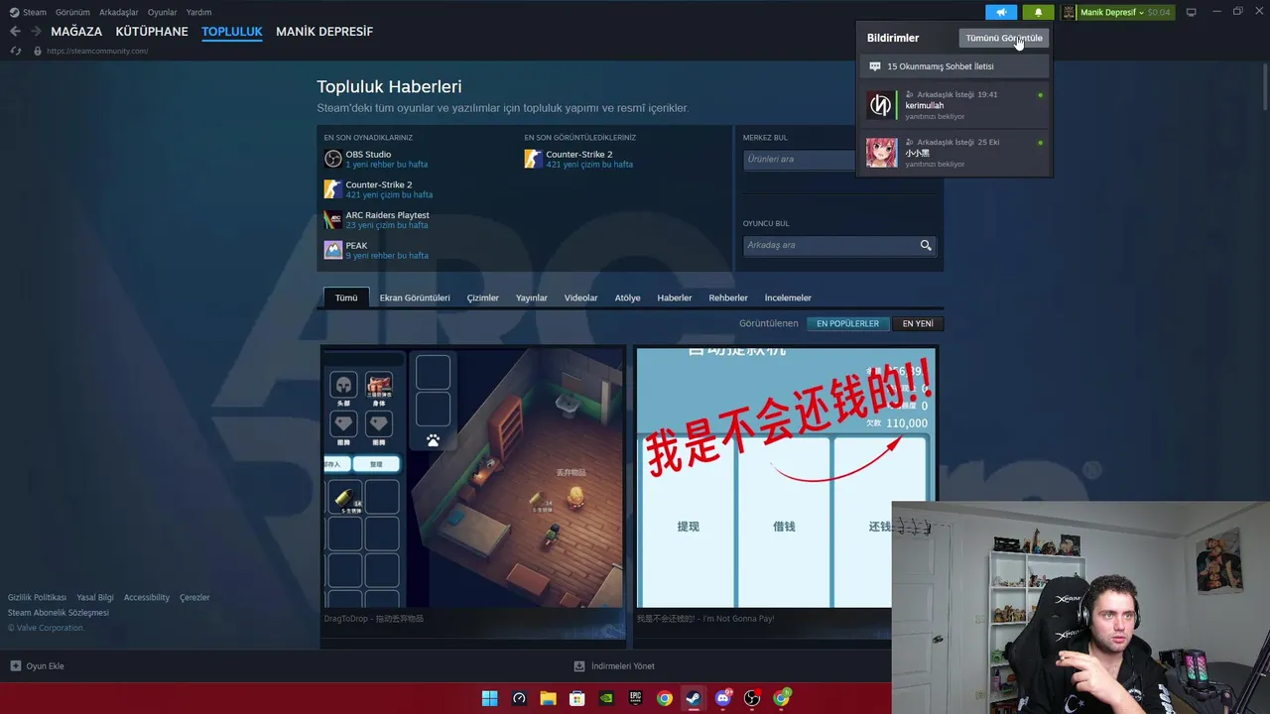This screenshot has height=714, width=1270.
Task: Switch to Haberler tab
Action: (x=675, y=297)
